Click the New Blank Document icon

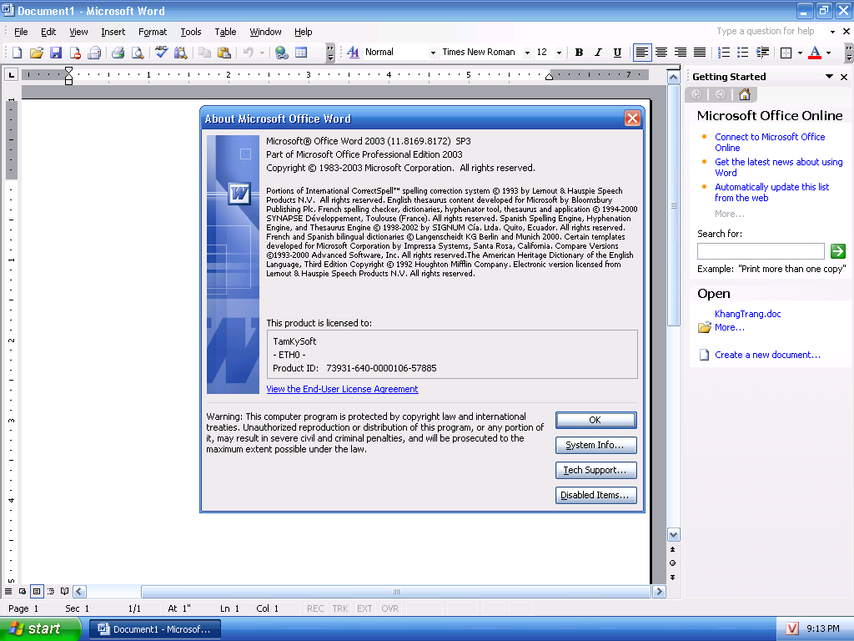(x=17, y=53)
